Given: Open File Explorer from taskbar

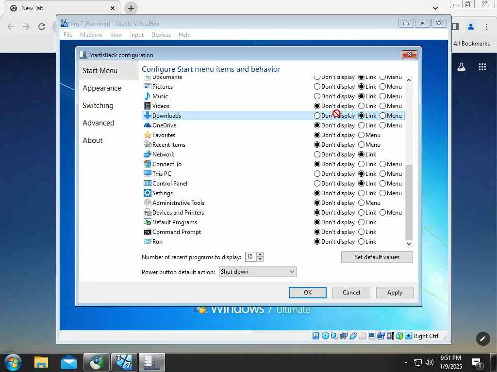Looking at the screenshot, I should pyautogui.click(x=41, y=362).
